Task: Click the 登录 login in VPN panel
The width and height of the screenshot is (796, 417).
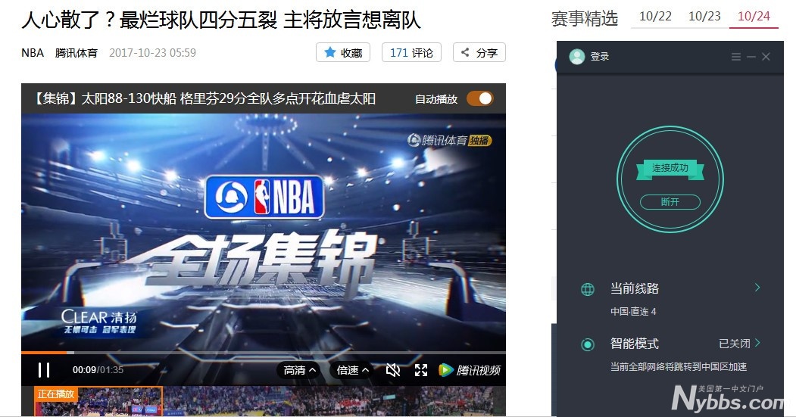Action: pyautogui.click(x=600, y=56)
